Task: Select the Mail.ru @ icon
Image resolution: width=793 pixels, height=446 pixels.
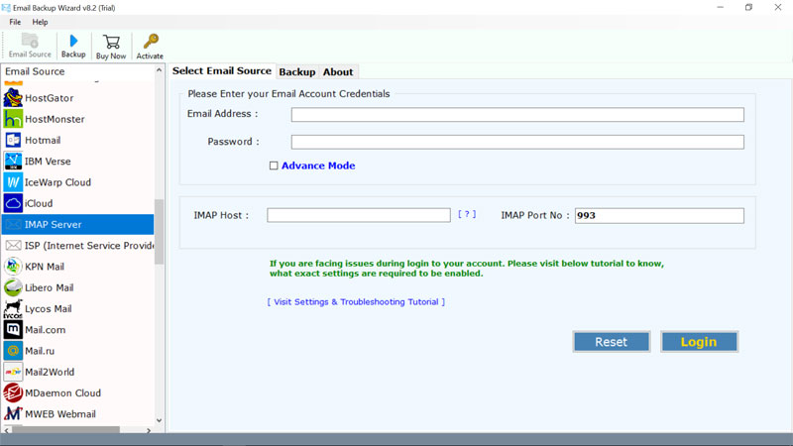Action: click(x=13, y=351)
